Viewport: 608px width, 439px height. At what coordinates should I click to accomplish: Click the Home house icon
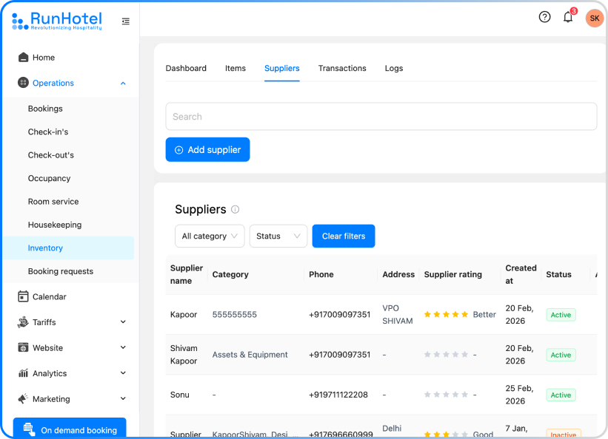tap(23, 58)
